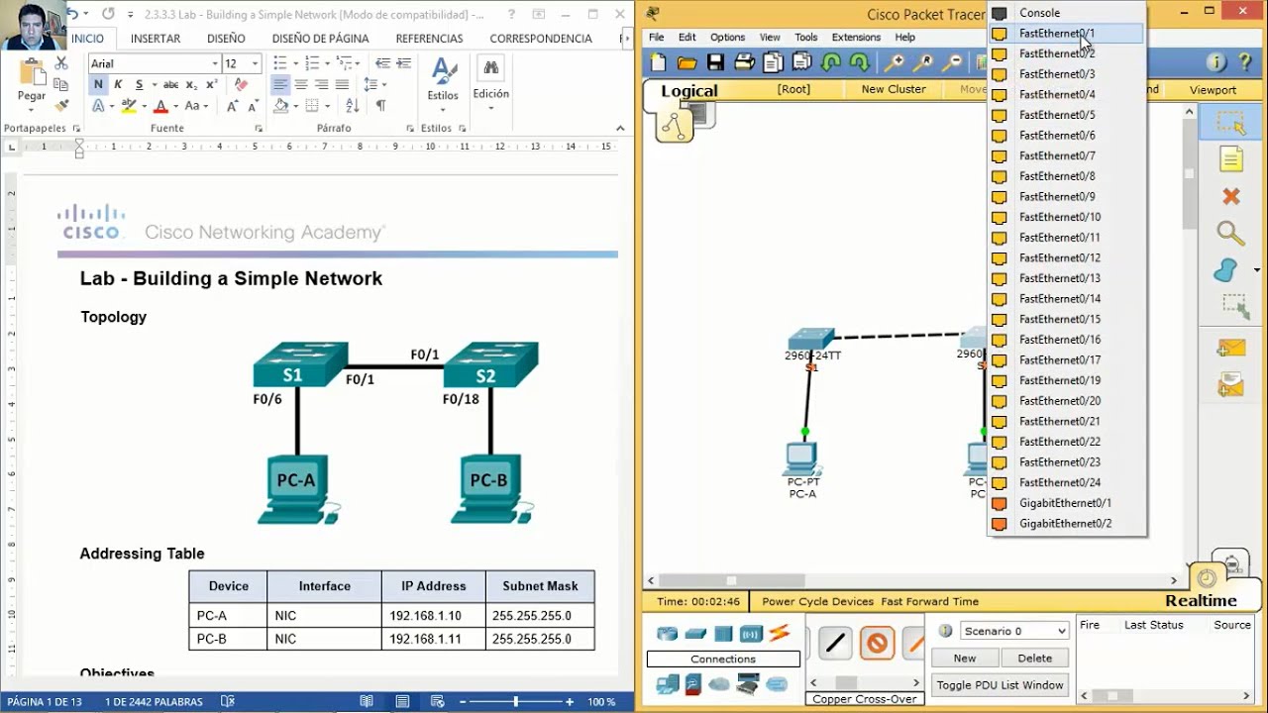Choose GigabitEthernet0/1 in the port list
The height and width of the screenshot is (713, 1268).
[1066, 503]
